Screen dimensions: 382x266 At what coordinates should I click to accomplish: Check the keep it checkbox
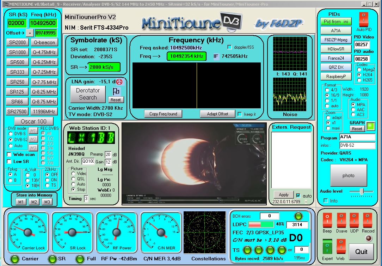pyautogui.click(x=240, y=114)
